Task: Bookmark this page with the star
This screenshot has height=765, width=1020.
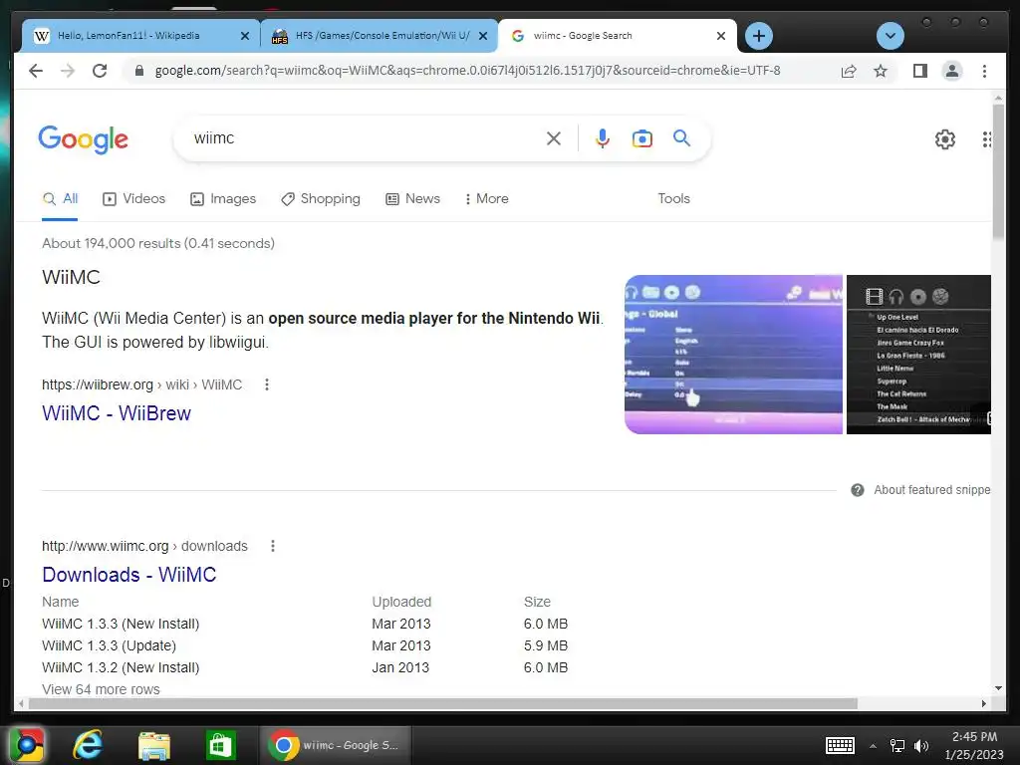Action: (881, 71)
